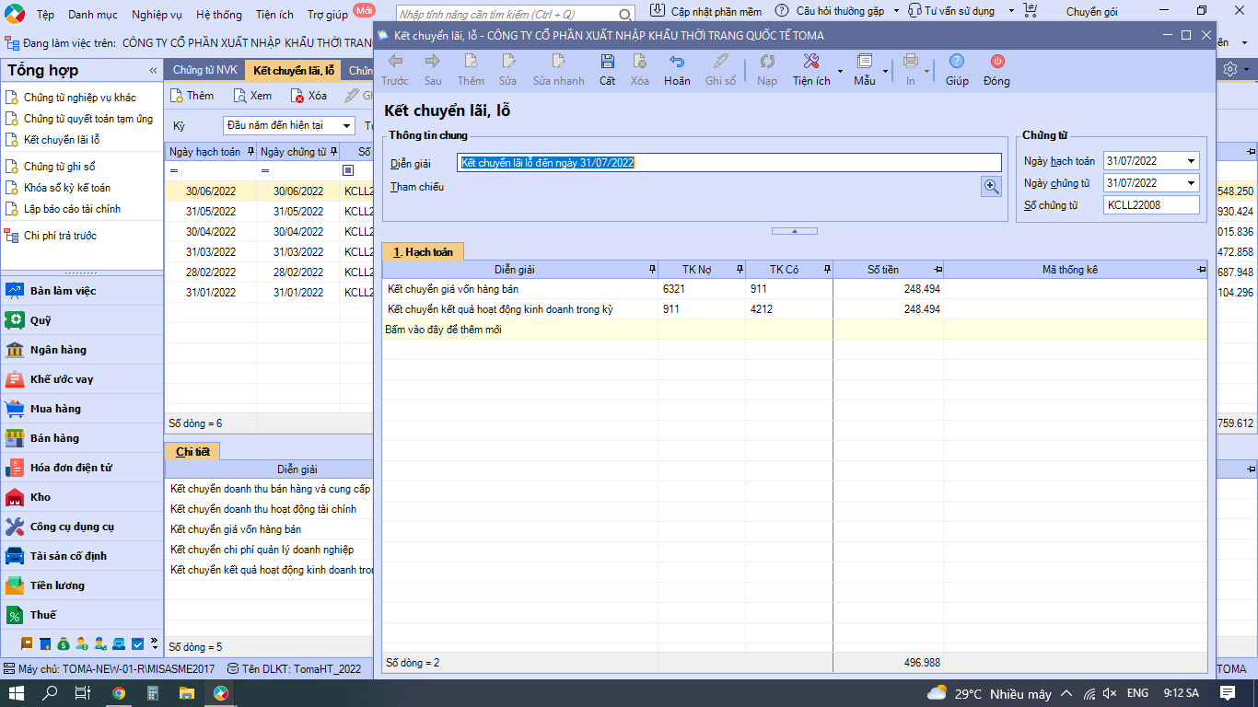The image size is (1258, 707).
Task: Open the Tiện ích tools icon
Action: [x=811, y=62]
